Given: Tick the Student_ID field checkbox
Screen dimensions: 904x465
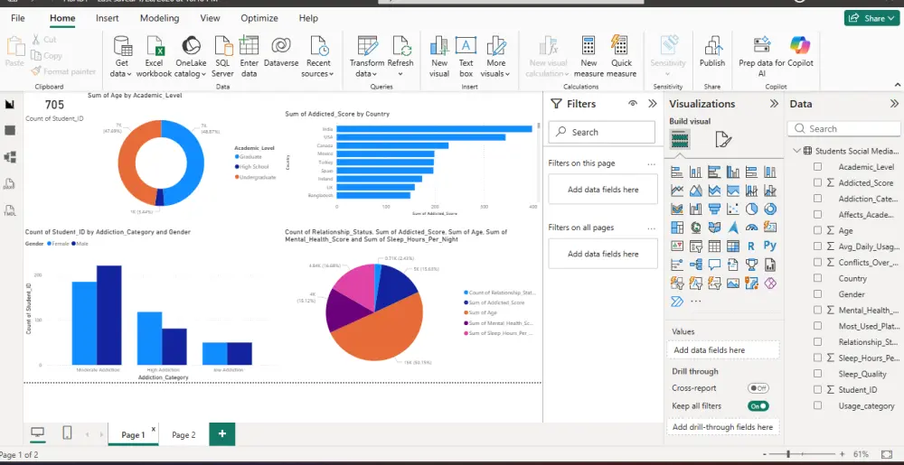Looking at the screenshot, I should pyautogui.click(x=817, y=390).
